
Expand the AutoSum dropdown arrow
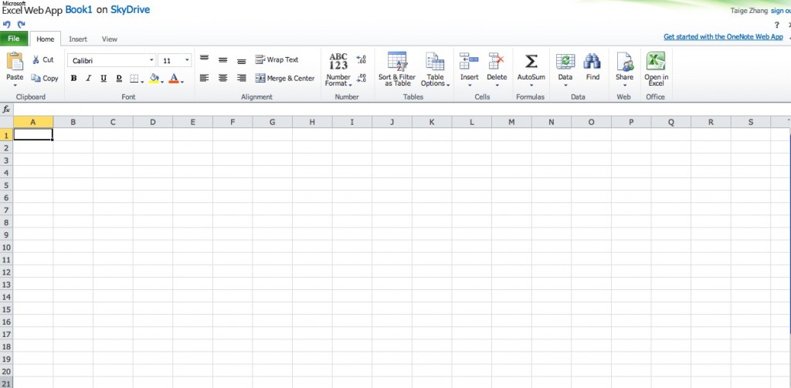coord(531,85)
